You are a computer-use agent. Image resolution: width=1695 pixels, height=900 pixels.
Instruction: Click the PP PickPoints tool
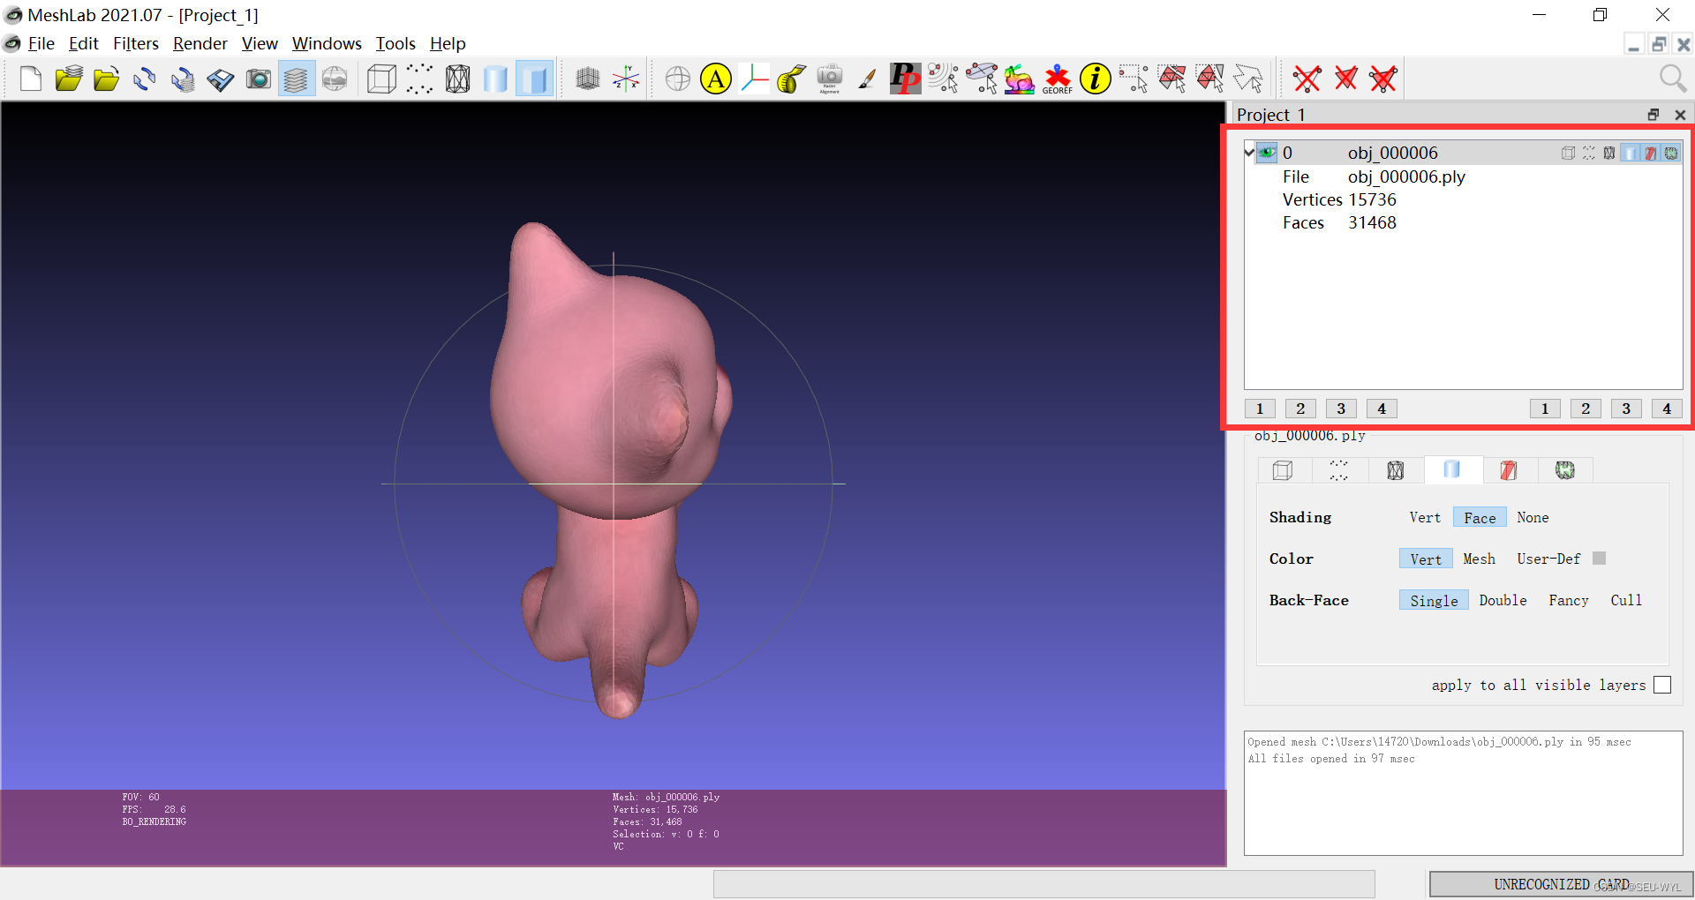tap(906, 79)
